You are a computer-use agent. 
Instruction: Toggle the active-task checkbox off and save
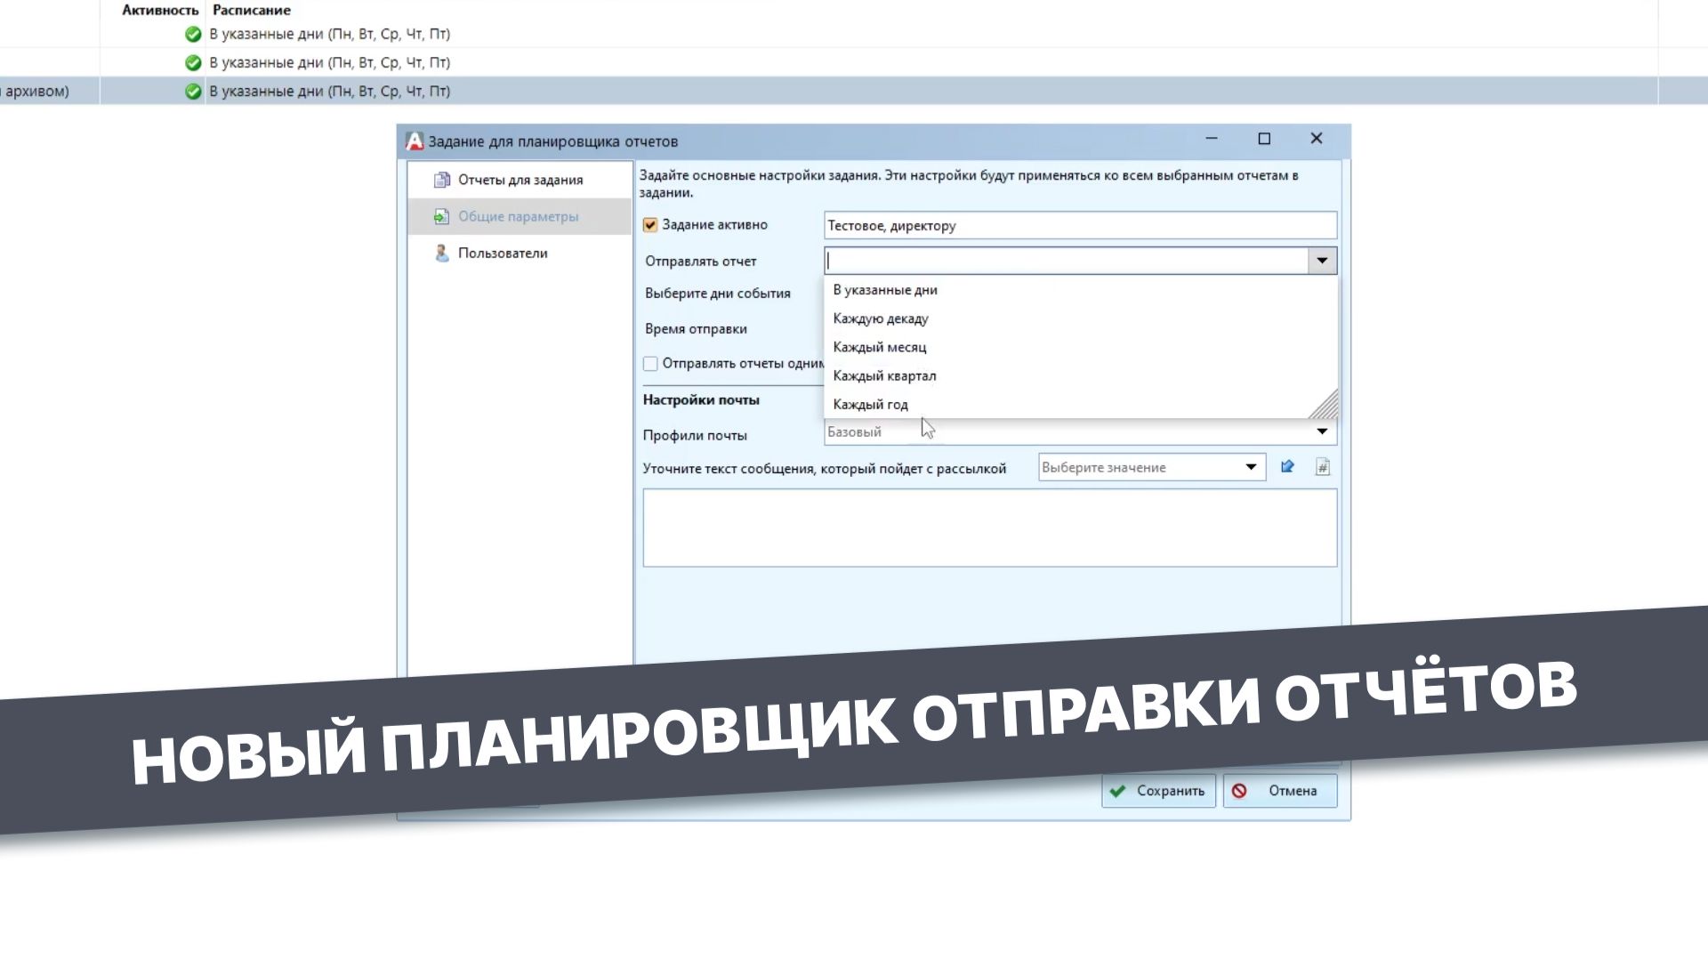pos(650,224)
